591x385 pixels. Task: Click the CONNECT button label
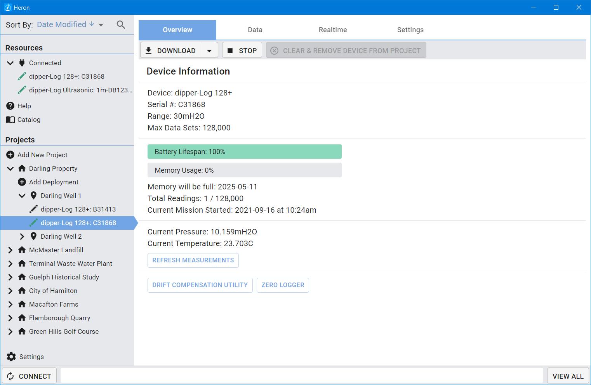(35, 376)
